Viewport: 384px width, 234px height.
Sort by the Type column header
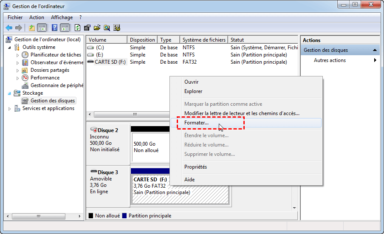click(169, 39)
